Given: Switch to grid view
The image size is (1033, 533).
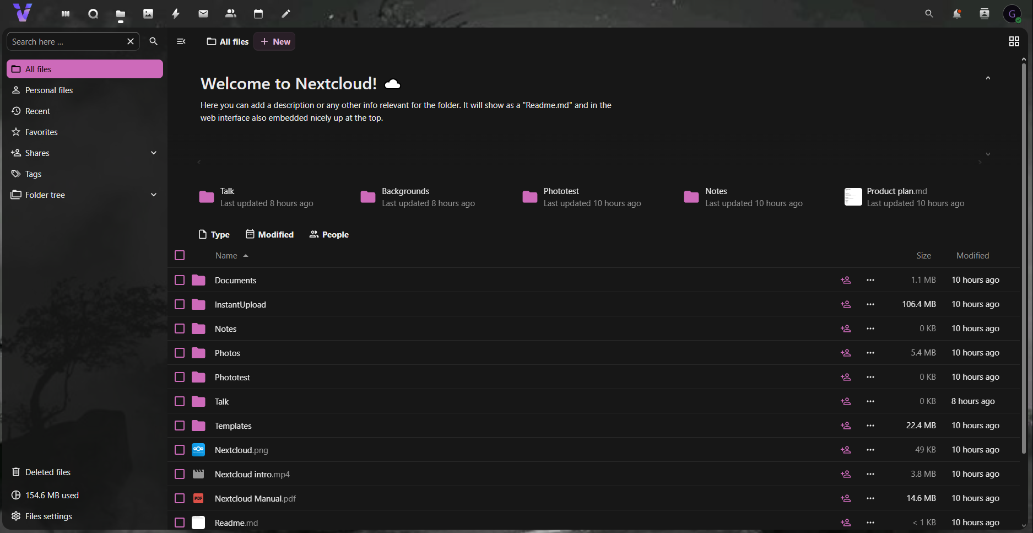Looking at the screenshot, I should pyautogui.click(x=1014, y=41).
